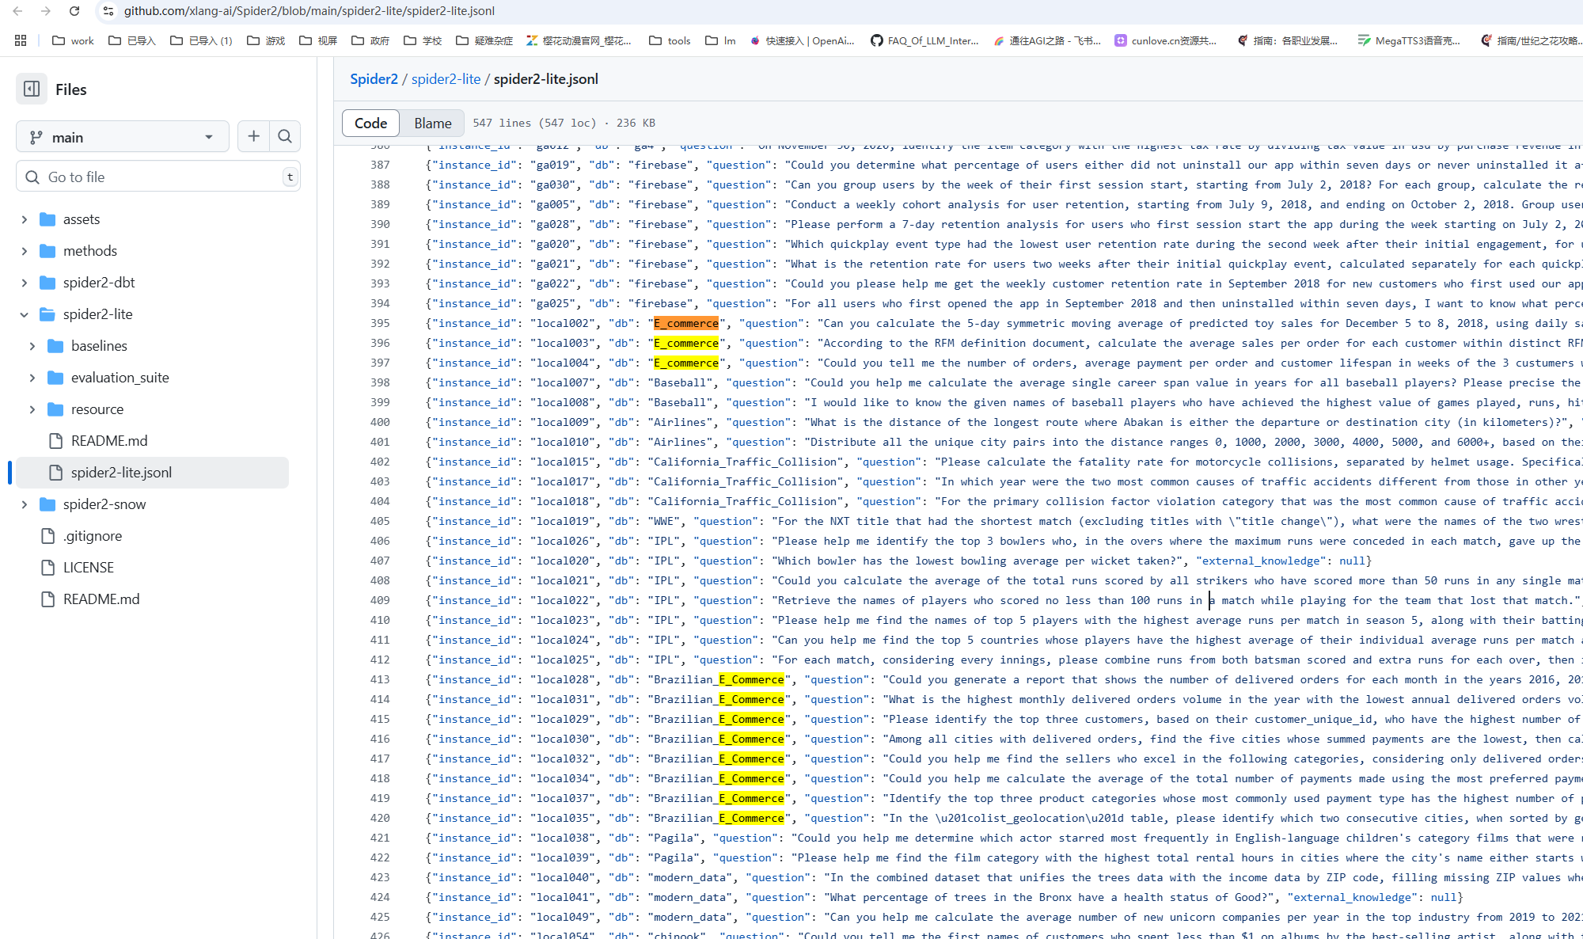Click line number 407
The height and width of the screenshot is (939, 1583).
tap(380, 561)
